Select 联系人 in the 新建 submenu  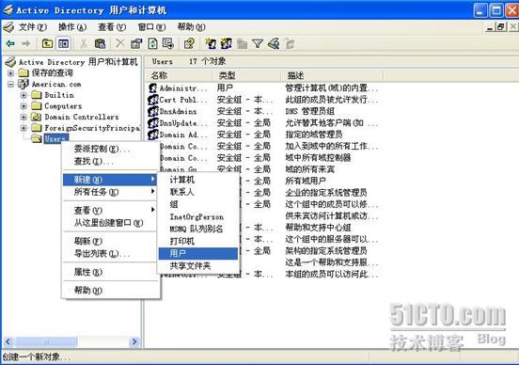click(x=198, y=192)
